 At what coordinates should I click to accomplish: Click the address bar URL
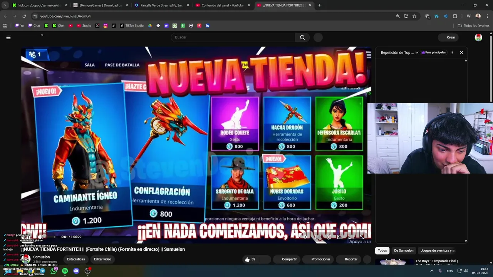coord(65,16)
